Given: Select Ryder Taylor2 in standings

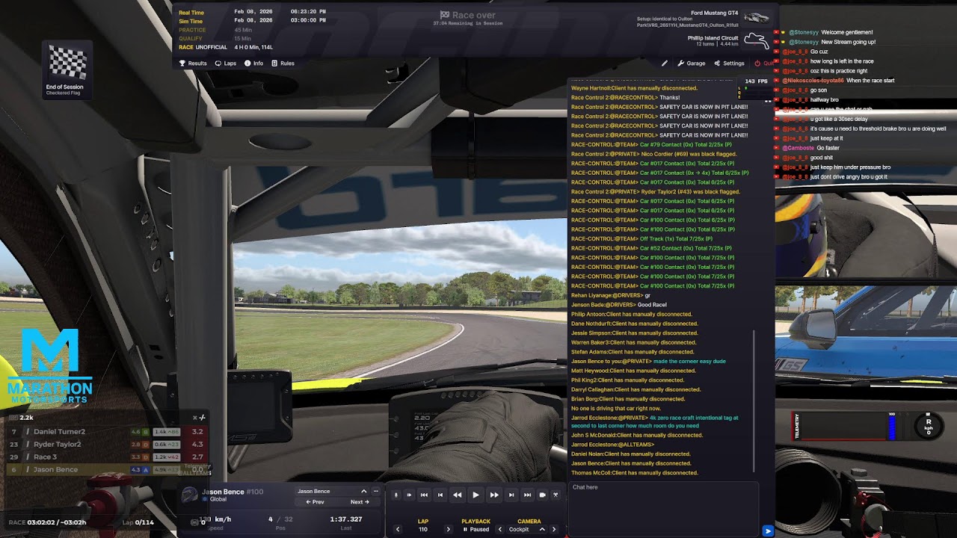Looking at the screenshot, I should click(107, 444).
